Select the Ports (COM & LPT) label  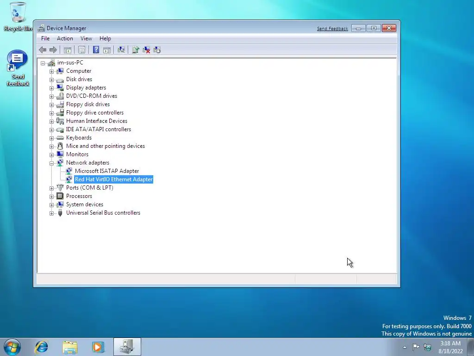point(90,188)
